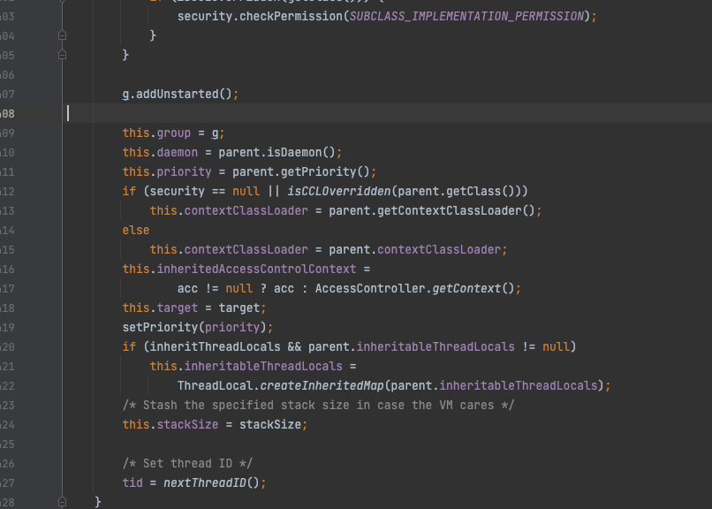The width and height of the screenshot is (712, 509).
Task: Place cursor on checkPermission method call
Action: [x=291, y=16]
